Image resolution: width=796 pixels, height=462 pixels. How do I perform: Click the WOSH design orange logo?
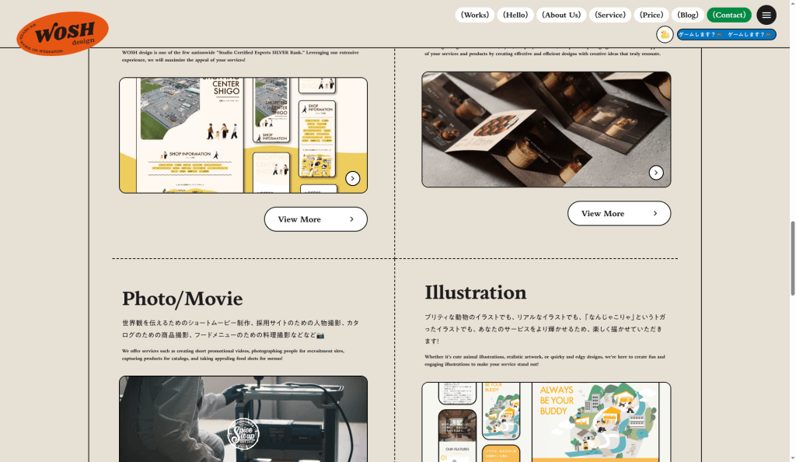point(62,33)
